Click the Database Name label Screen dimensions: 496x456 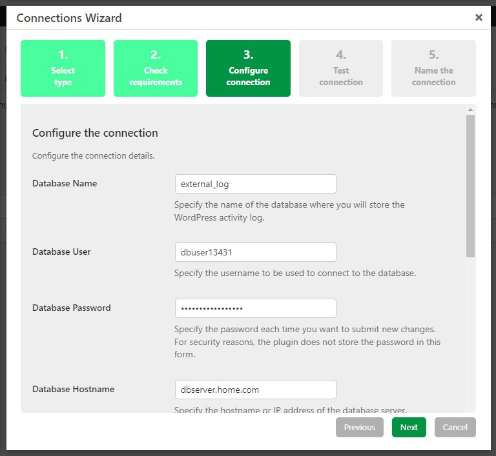[65, 183]
